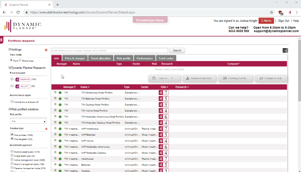The width and height of the screenshot is (301, 172).
Task: Check the Select fund research box
Action: pyautogui.click(x=12, y=86)
